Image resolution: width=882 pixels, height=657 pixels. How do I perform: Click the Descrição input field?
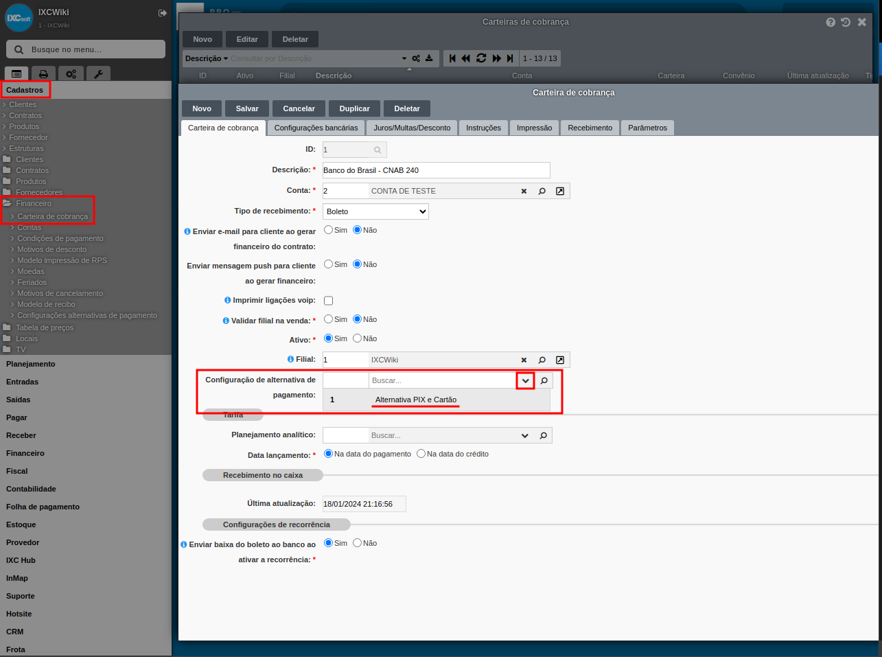437,170
